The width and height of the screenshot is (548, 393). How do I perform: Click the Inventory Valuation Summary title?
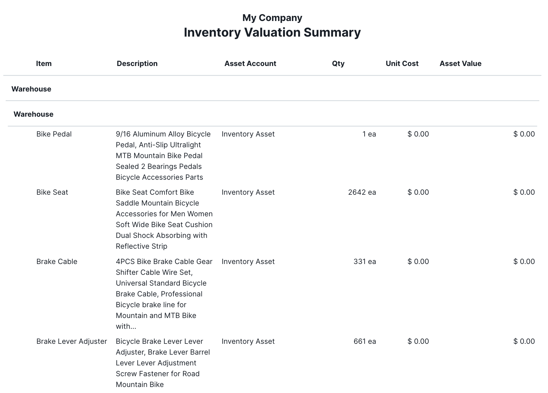272,32
